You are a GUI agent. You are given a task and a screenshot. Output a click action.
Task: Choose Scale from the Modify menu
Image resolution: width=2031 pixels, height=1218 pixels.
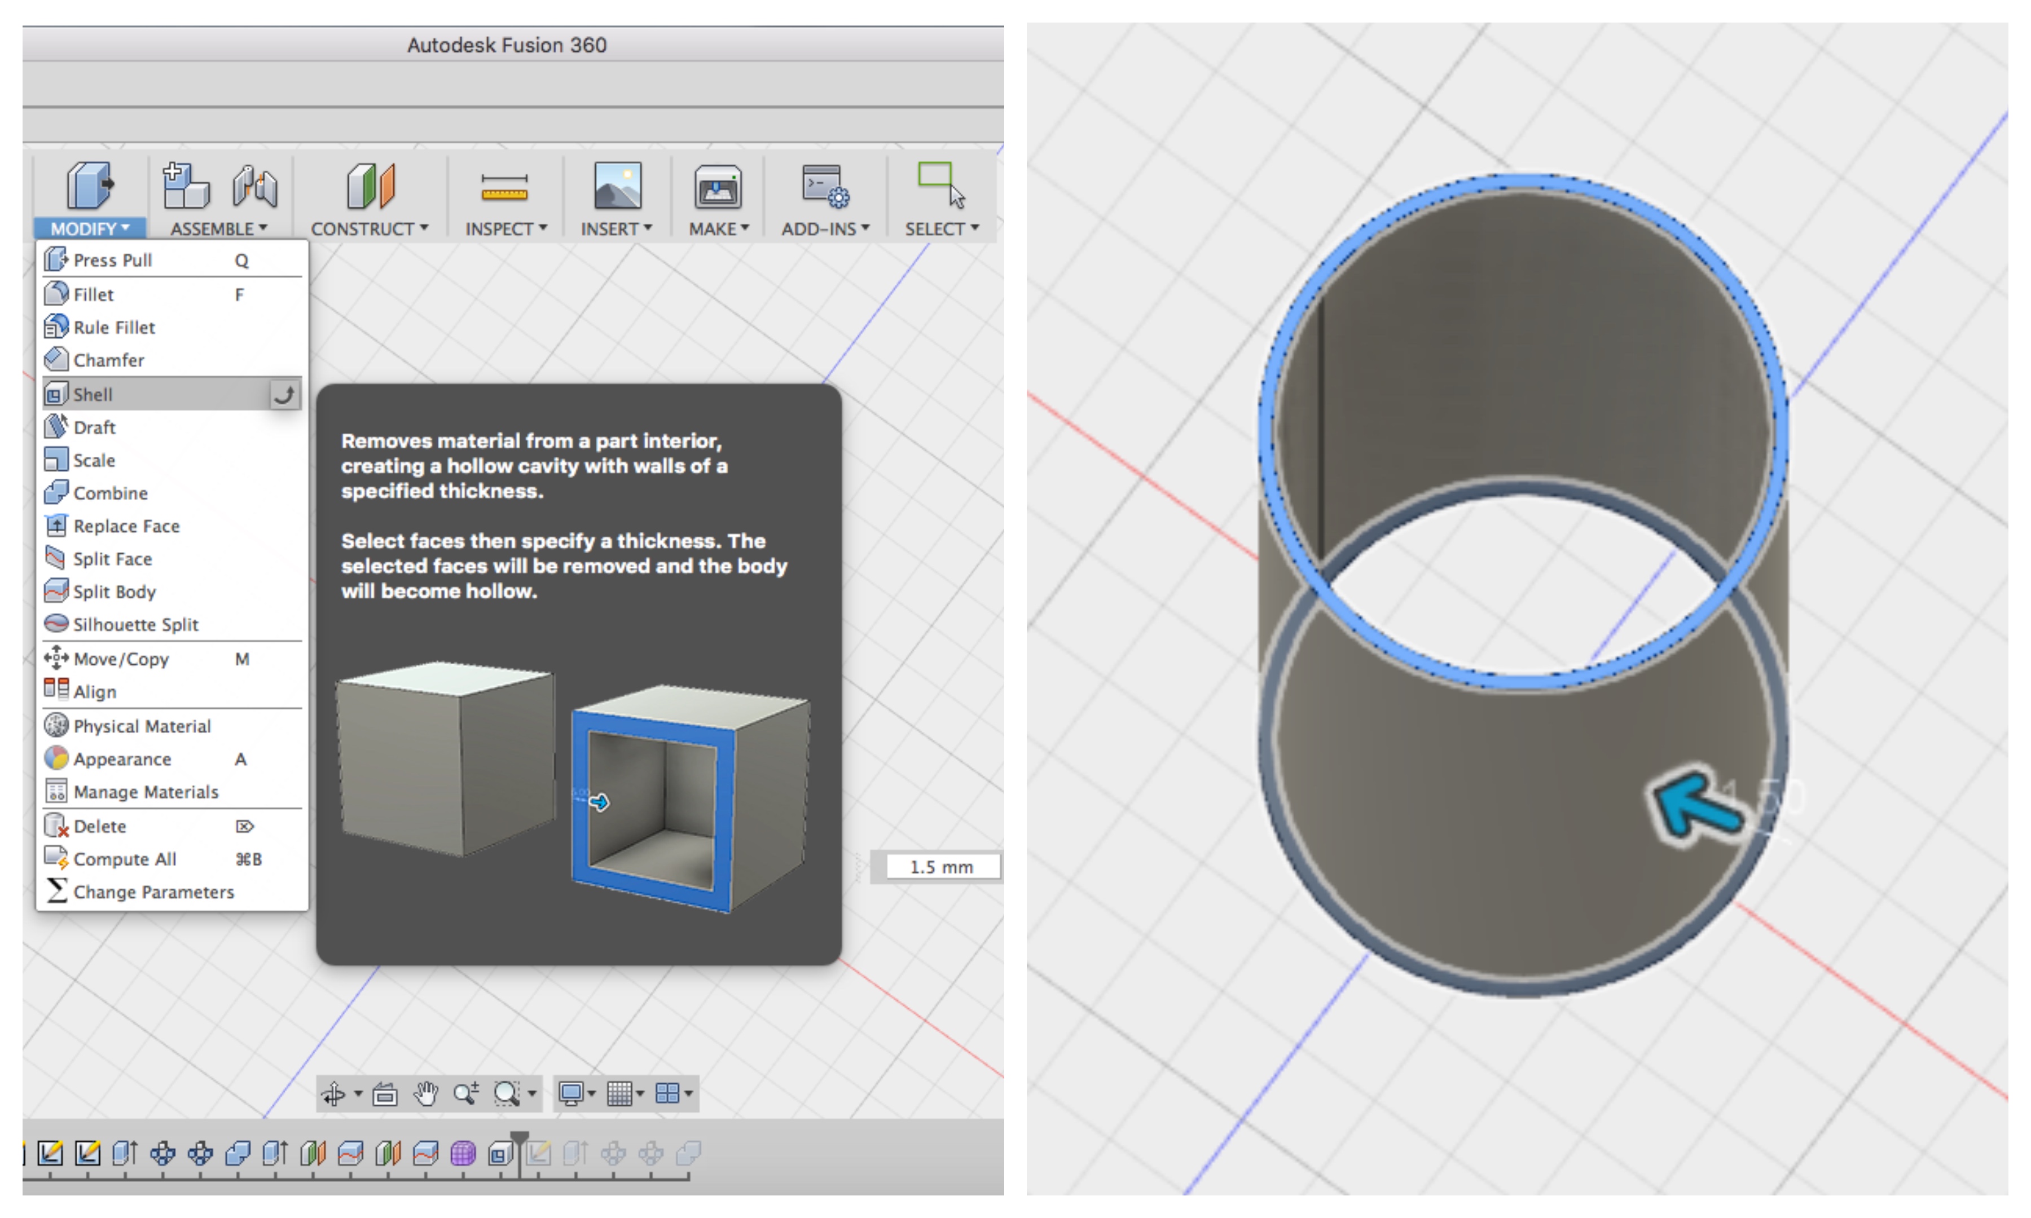pyautogui.click(x=173, y=461)
